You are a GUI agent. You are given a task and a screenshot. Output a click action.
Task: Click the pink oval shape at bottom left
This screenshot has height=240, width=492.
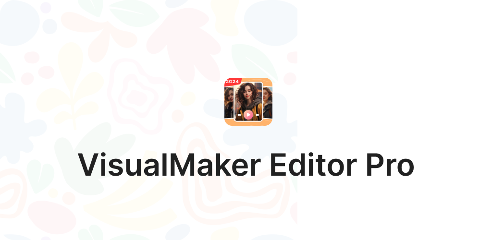pos(51,217)
